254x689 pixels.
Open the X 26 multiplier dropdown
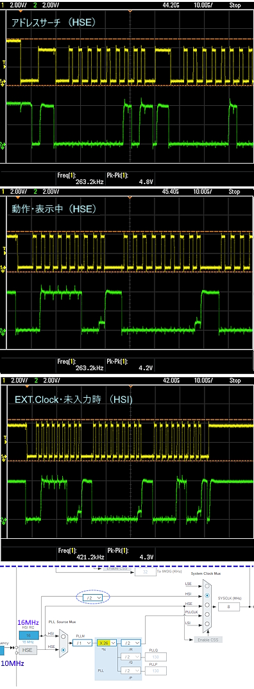(107, 643)
